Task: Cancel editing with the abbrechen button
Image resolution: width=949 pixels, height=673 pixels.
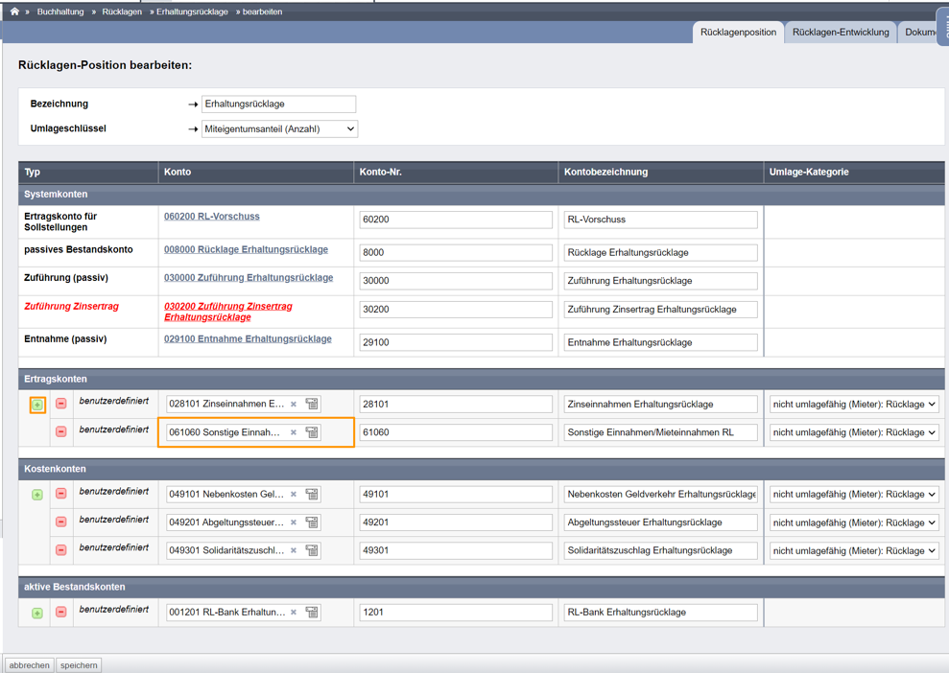Action: [29, 665]
